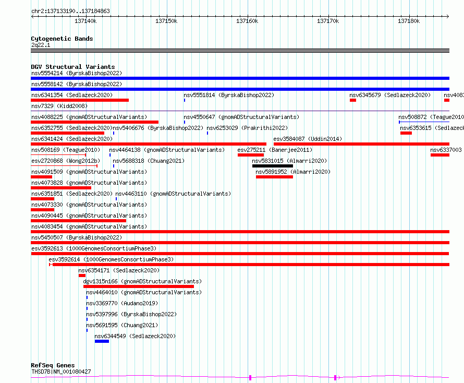
Task: Click esv275211 (Banerjee2011) label
Action: (275, 150)
